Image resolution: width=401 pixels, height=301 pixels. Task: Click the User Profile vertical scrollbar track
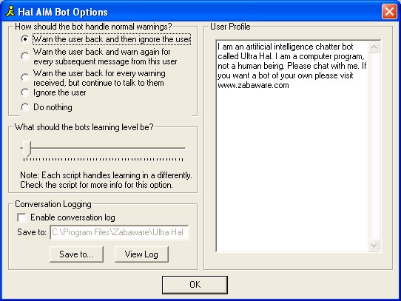click(x=374, y=146)
